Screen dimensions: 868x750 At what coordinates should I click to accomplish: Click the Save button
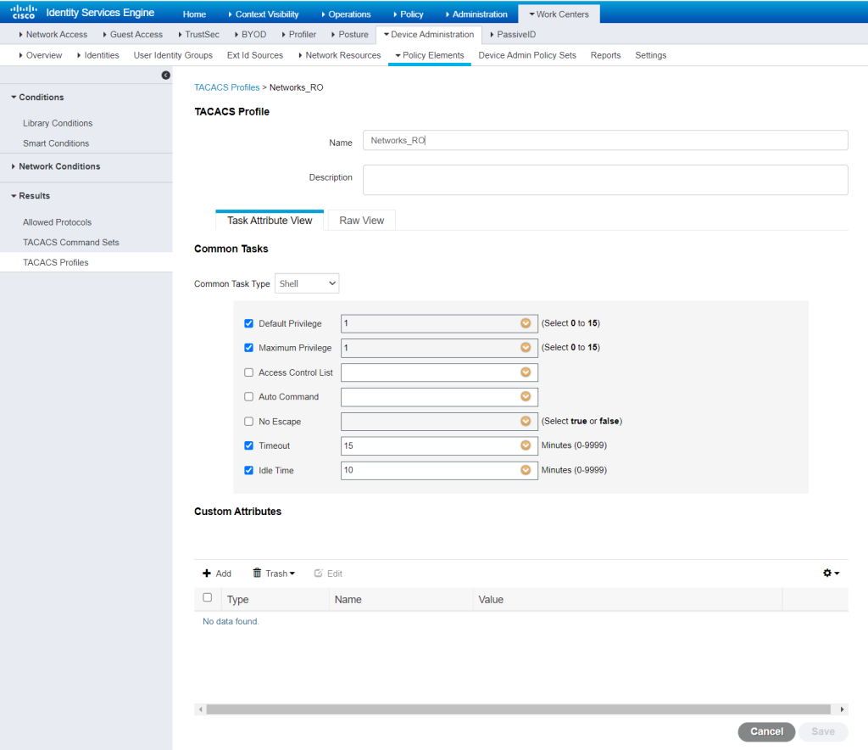pyautogui.click(x=823, y=731)
